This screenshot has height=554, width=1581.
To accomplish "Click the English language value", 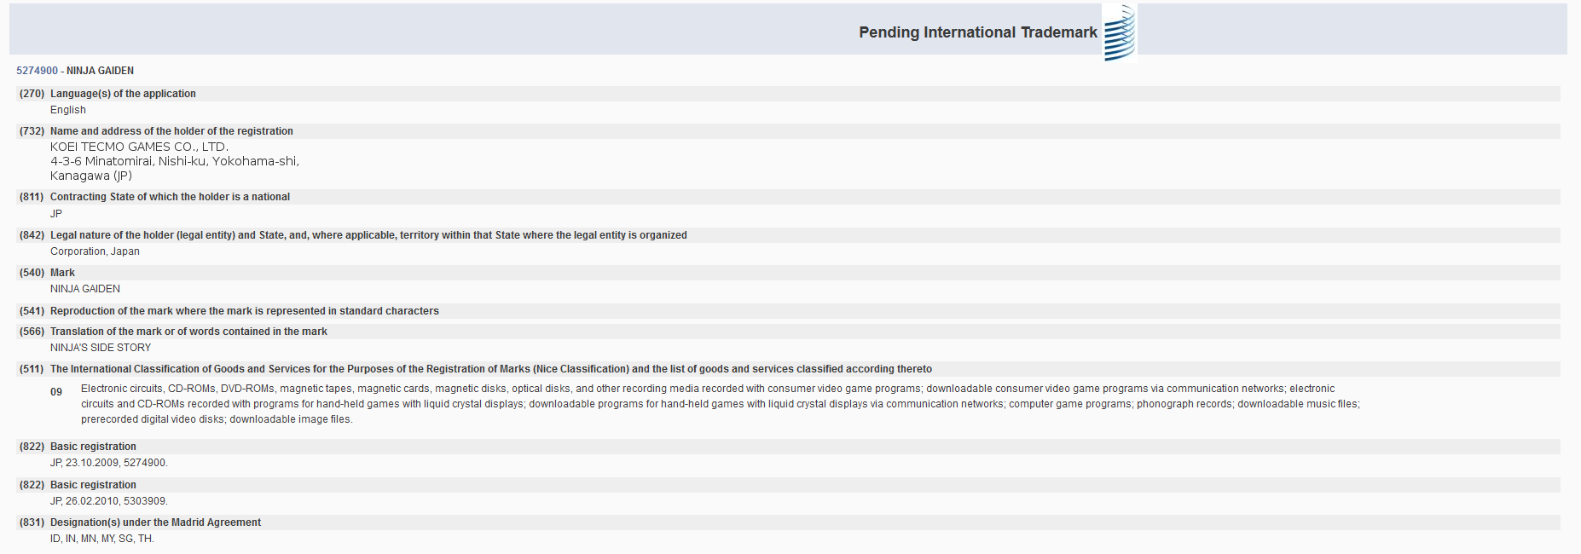I will pos(68,110).
